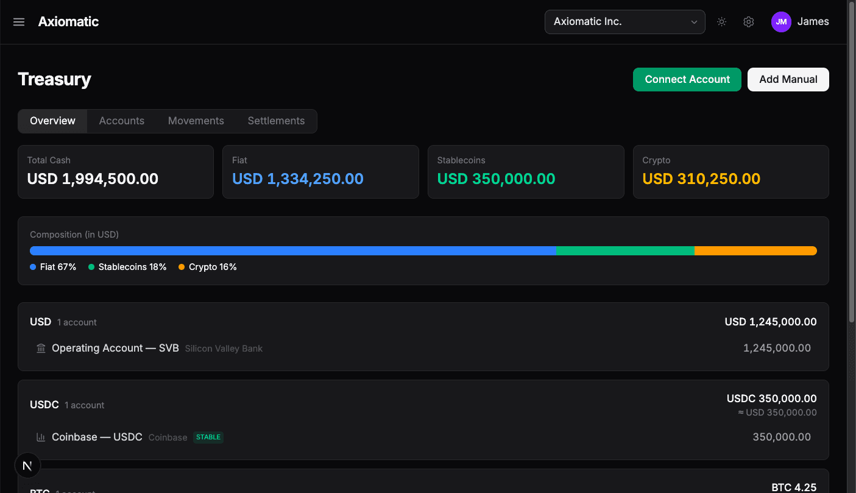The image size is (856, 493).
Task: Click the Add Manual button
Action: tap(788, 79)
